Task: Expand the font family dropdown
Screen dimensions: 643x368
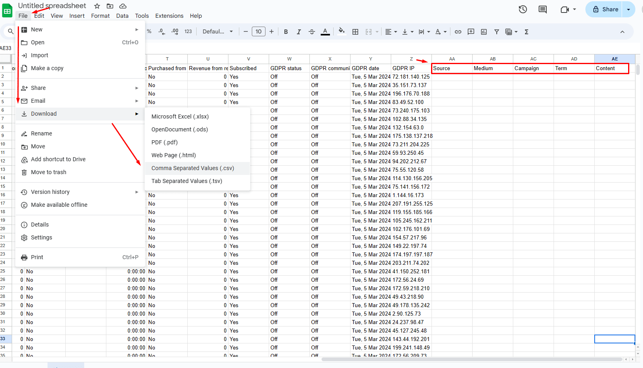Action: [x=218, y=32]
